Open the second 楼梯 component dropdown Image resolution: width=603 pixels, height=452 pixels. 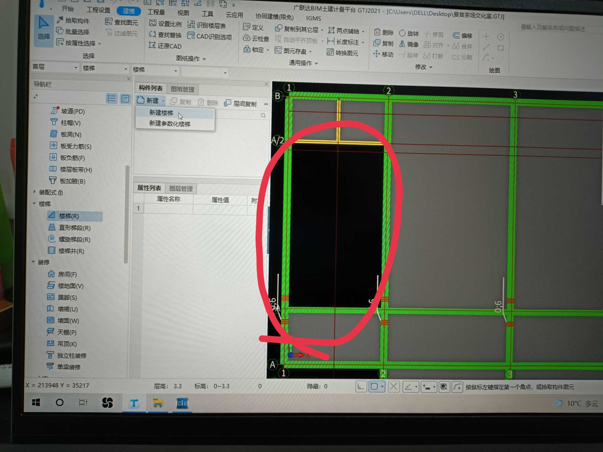(x=155, y=70)
